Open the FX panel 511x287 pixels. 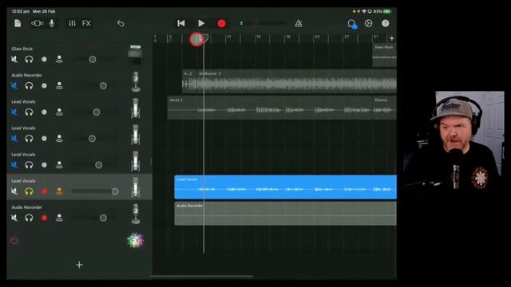(86, 23)
